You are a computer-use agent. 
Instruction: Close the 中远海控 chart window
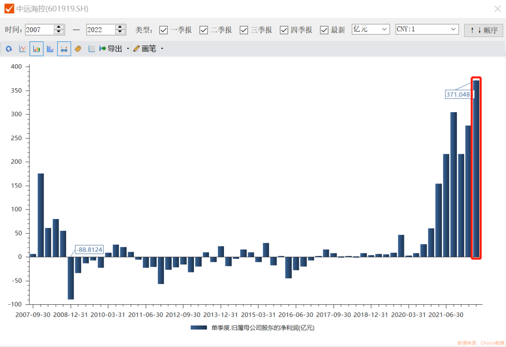(498, 8)
